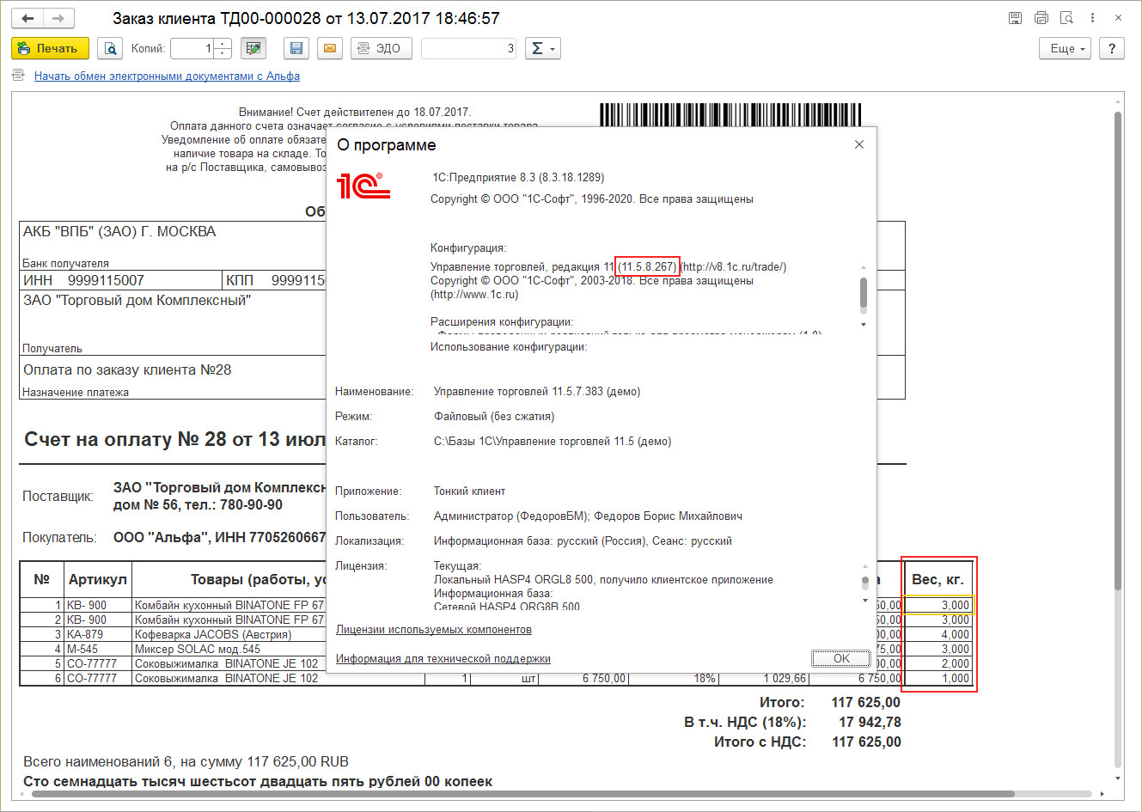This screenshot has width=1142, height=812.
Task: Click the document vertical scrollbar thumb
Action: pos(1118,351)
